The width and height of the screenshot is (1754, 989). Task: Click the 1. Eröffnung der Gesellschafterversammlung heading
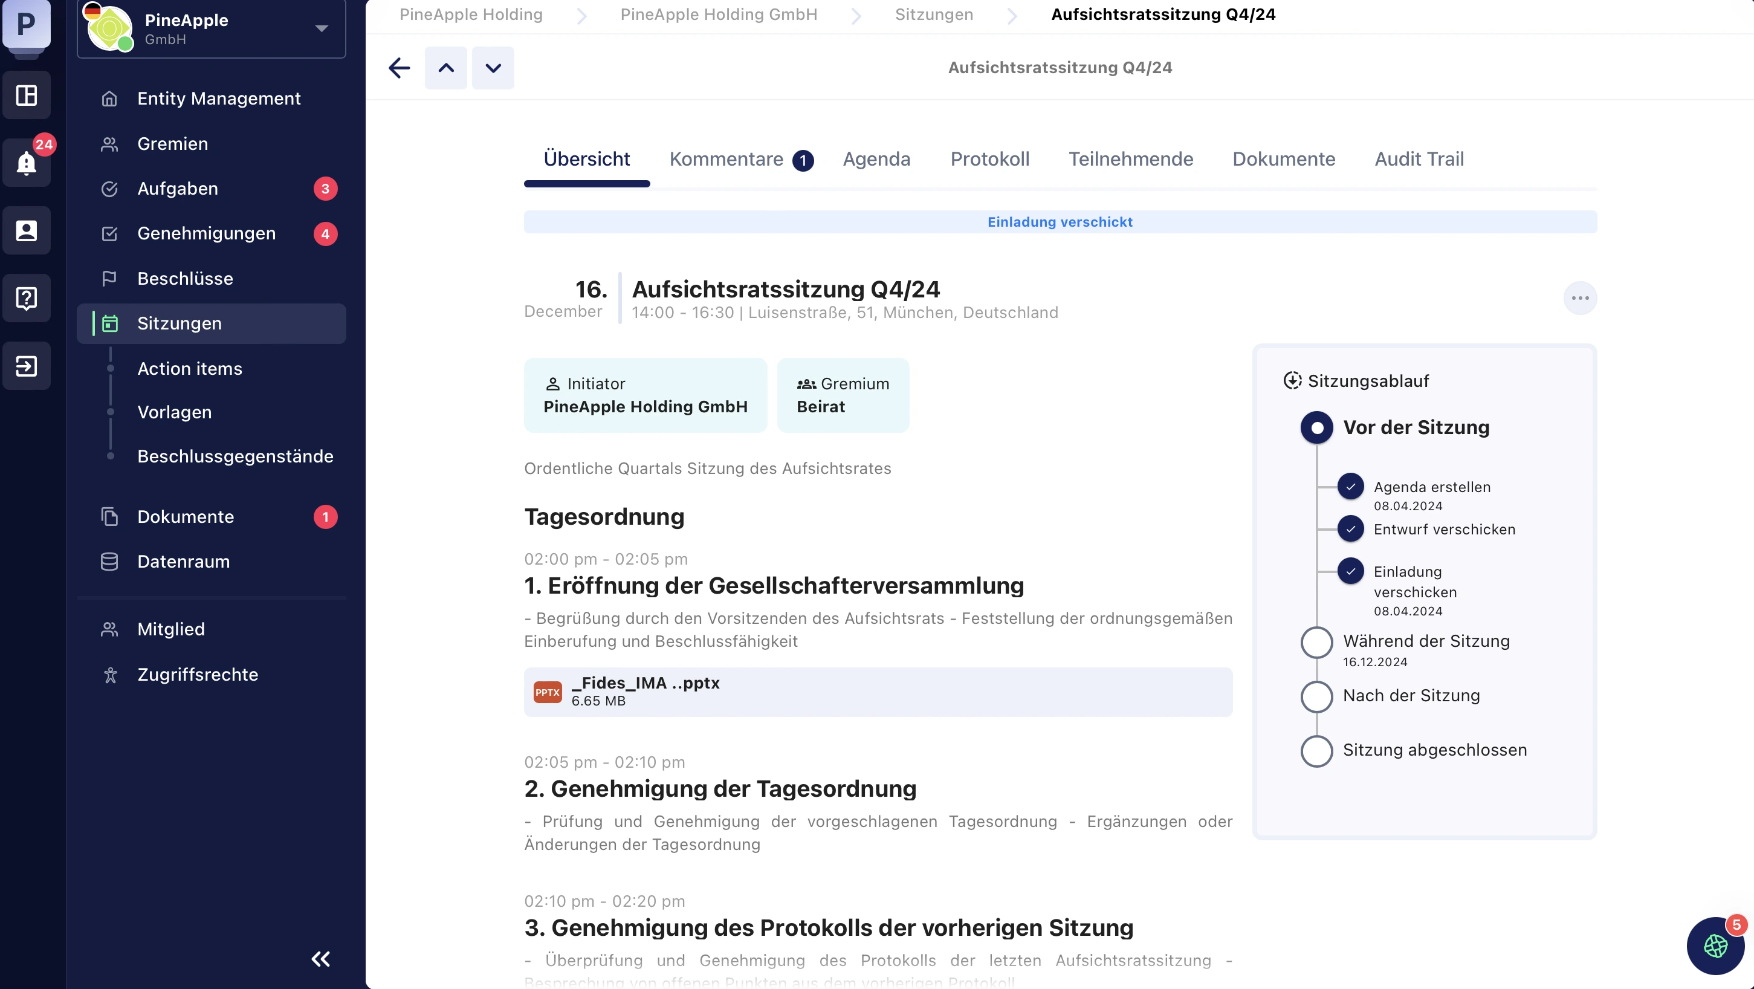[774, 585]
